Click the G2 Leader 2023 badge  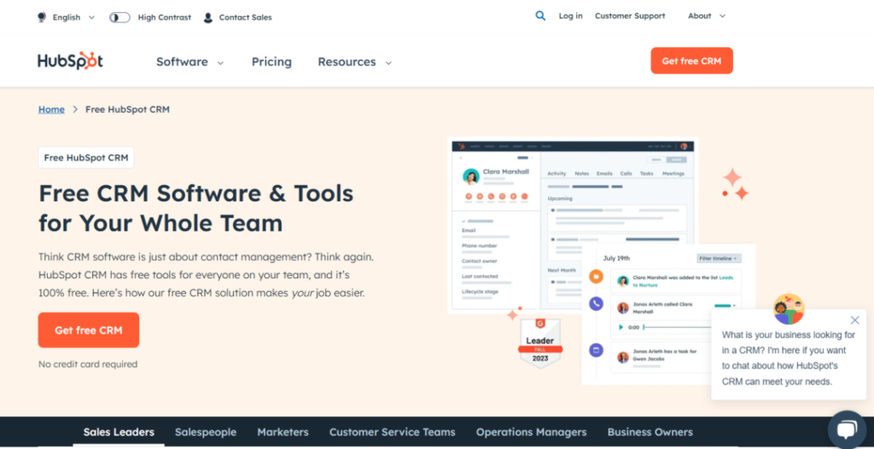[540, 343]
